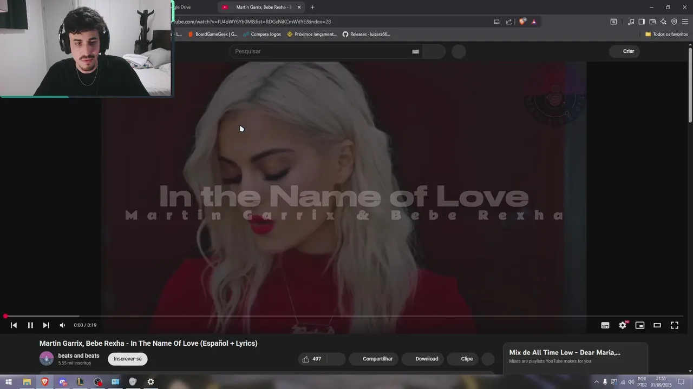This screenshot has height=389, width=693.
Task: Open the Leo AI sparkle icon
Action: 663,22
